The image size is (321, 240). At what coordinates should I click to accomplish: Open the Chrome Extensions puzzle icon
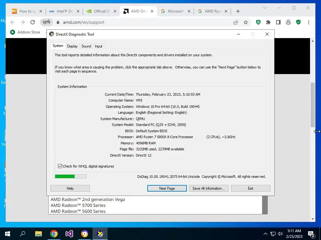tap(268, 22)
